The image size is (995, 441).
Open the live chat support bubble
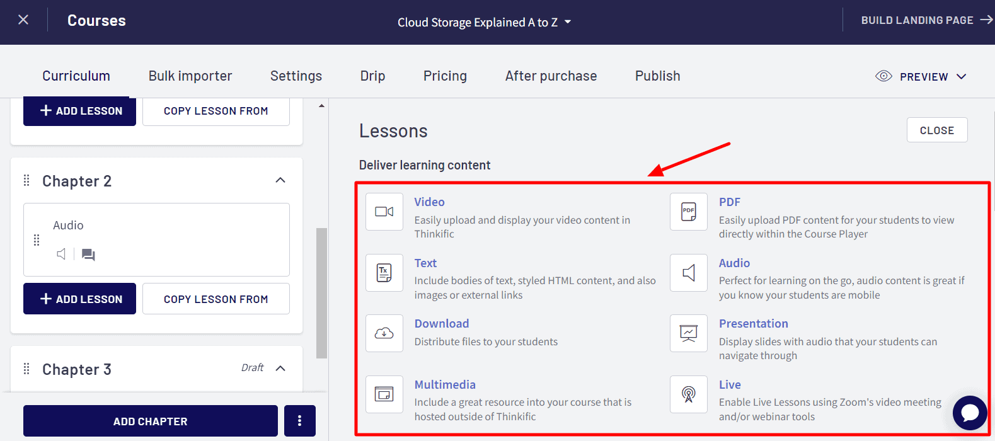(x=969, y=413)
